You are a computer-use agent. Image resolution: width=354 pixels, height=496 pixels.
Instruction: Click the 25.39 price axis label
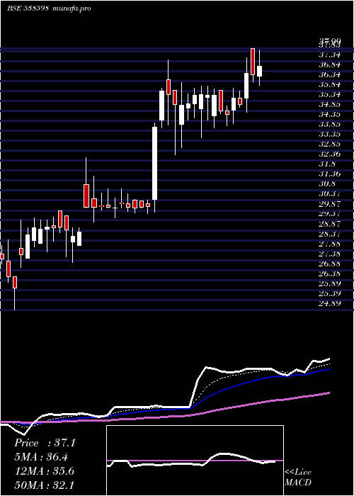330,293
